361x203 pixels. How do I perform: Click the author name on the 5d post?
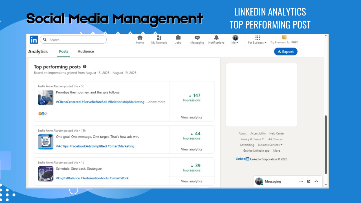(x=51, y=86)
